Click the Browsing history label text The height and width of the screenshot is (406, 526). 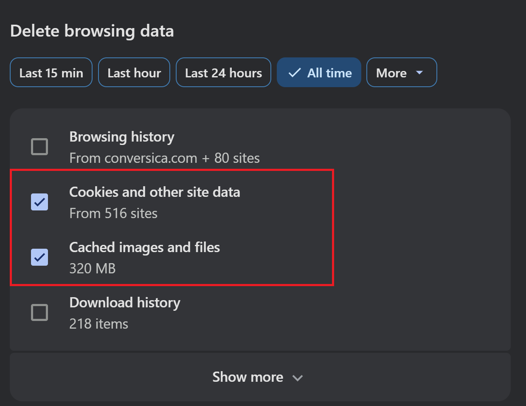pyautogui.click(x=122, y=137)
